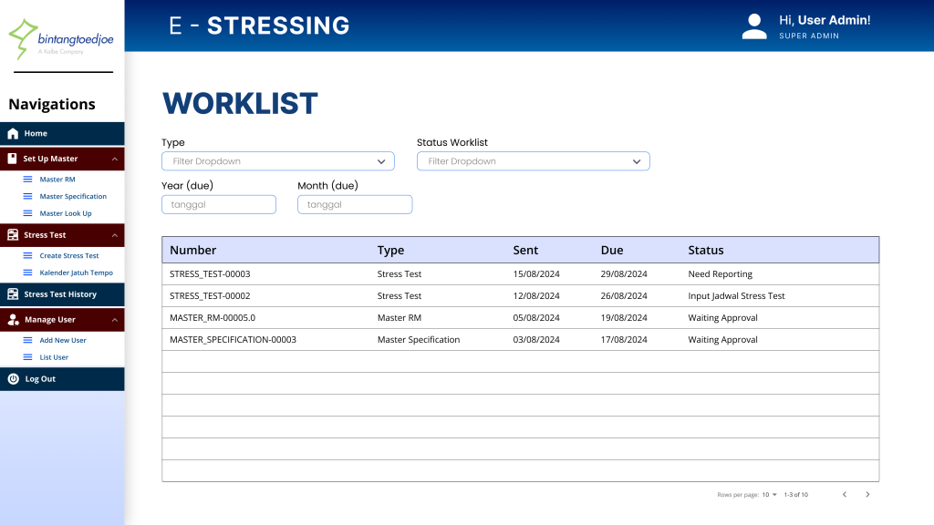This screenshot has height=525, width=934.
Task: Select the MASTER_RM-00005.0 row number
Action: coord(212,318)
